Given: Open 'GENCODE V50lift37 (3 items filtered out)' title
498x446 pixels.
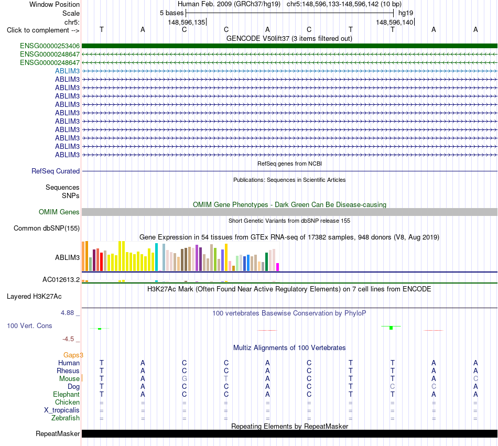Looking at the screenshot, I should (289, 38).
